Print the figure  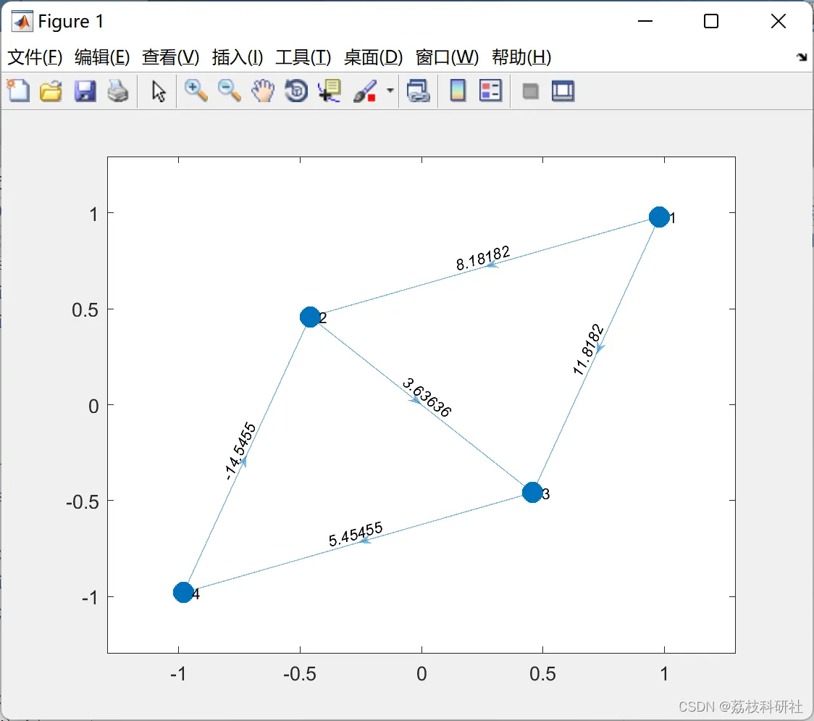118,91
